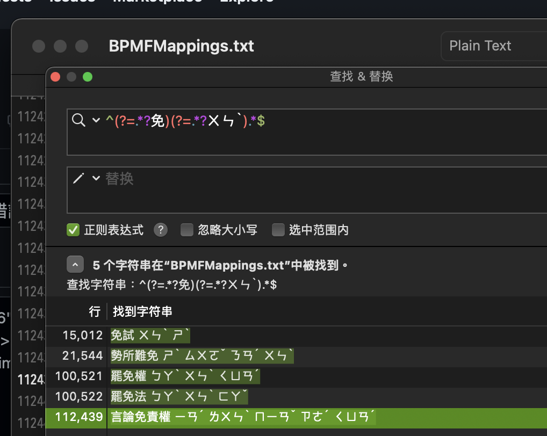Click the pencil icon beside the replace field

(80, 178)
